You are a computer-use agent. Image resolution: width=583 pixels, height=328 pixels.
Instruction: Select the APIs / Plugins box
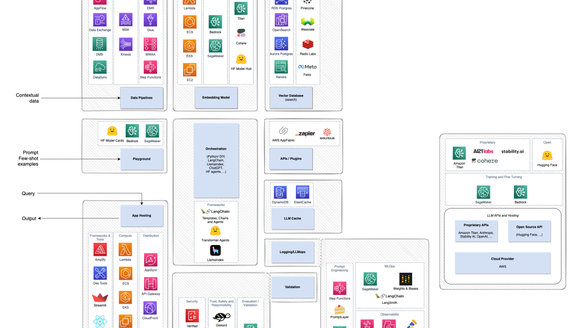pos(291,159)
